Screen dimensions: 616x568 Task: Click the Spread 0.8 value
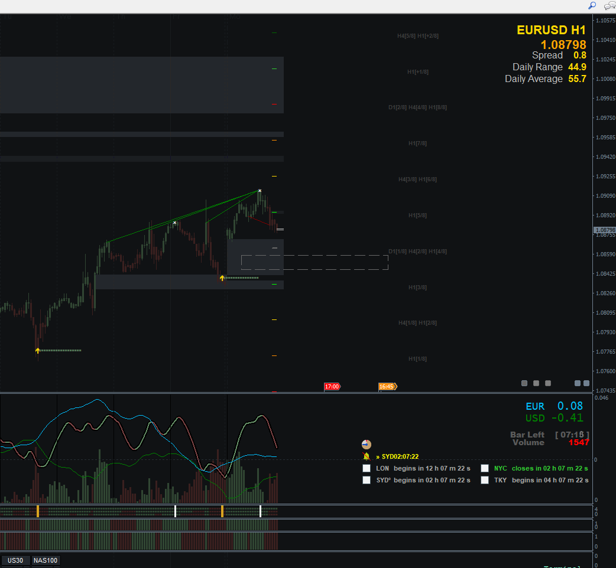pos(579,56)
